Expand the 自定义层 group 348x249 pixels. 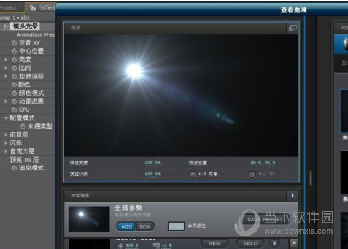point(6,151)
